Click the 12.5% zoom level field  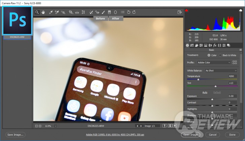pos(48,126)
